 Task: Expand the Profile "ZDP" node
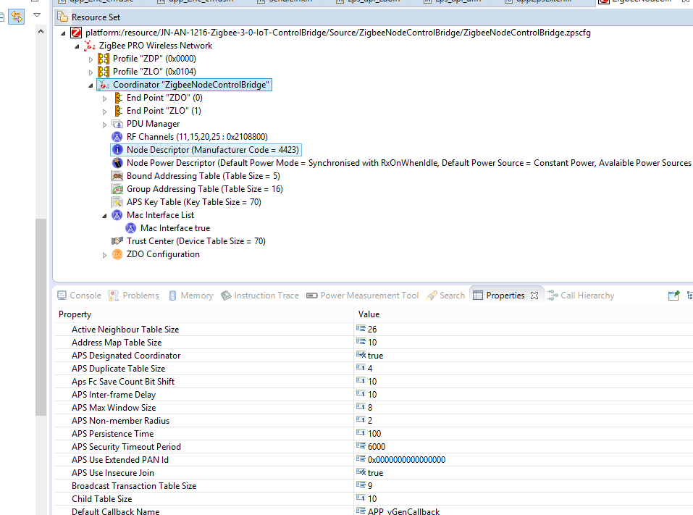coord(91,59)
